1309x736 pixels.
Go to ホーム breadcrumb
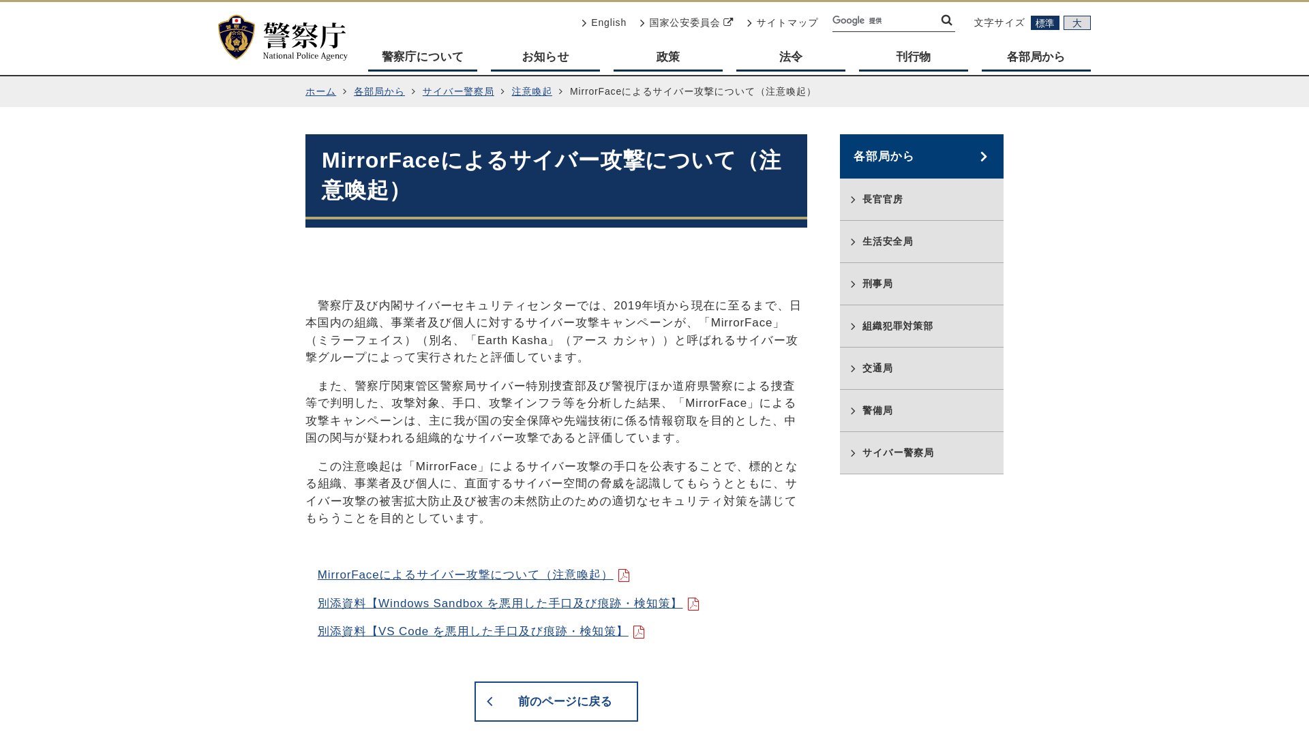click(320, 91)
